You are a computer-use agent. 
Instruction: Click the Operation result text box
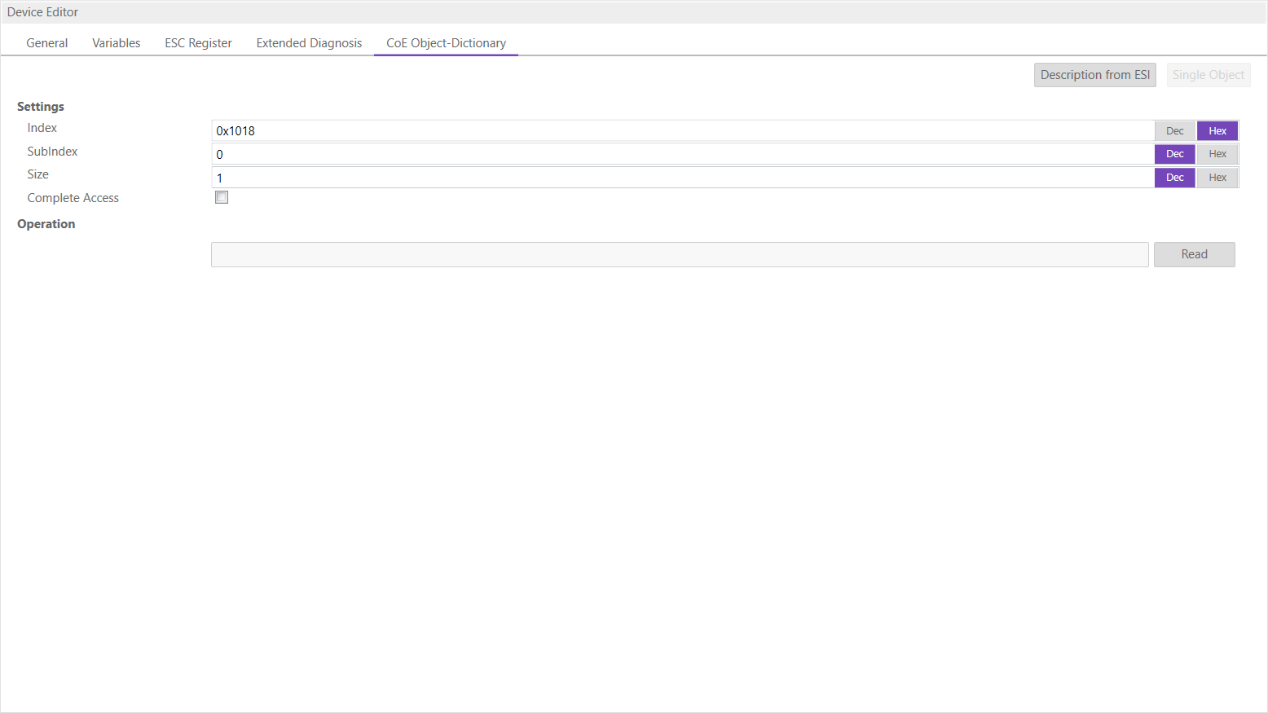(x=679, y=254)
